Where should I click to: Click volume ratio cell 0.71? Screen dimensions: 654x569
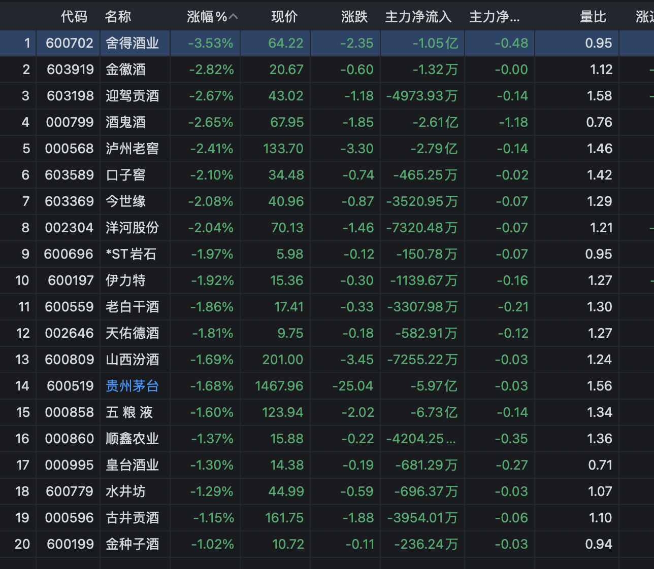[x=600, y=465]
